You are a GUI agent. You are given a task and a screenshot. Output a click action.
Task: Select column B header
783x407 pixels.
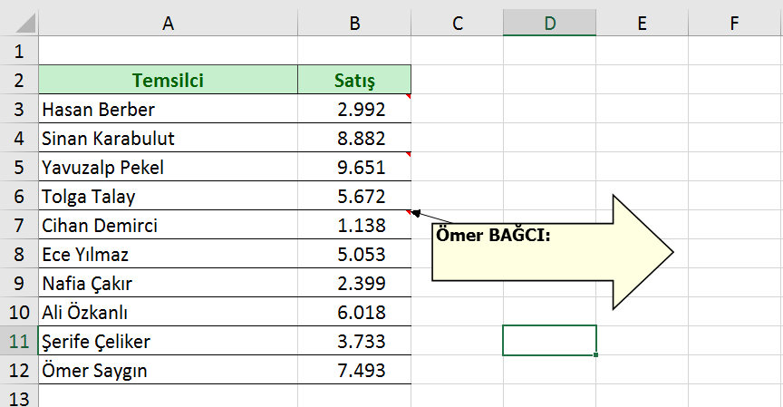pyautogui.click(x=354, y=24)
